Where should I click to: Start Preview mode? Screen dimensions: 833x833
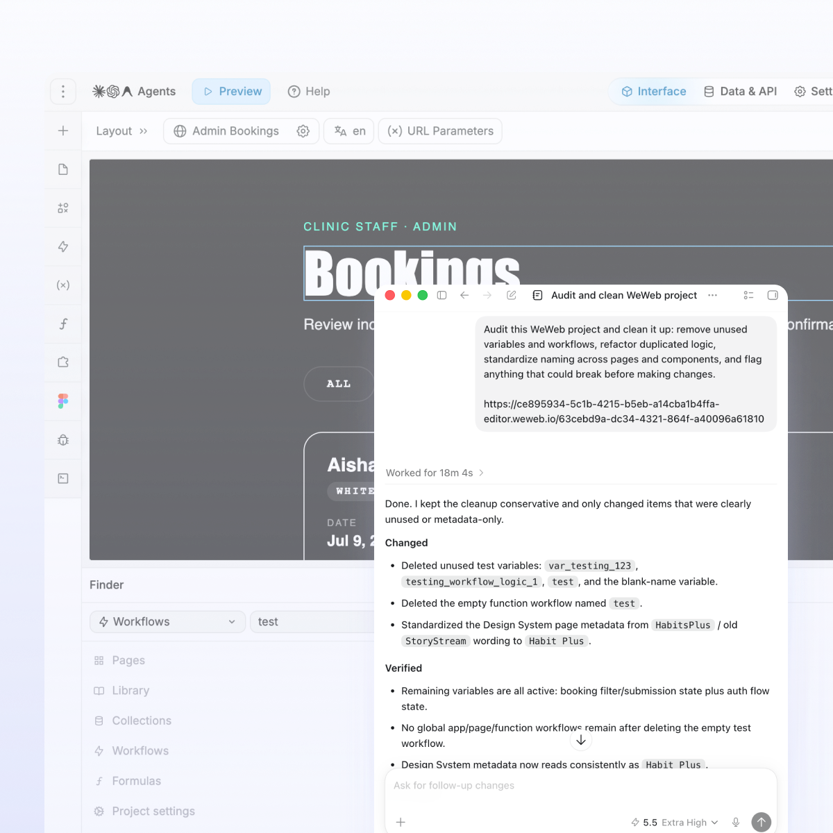[x=231, y=92]
